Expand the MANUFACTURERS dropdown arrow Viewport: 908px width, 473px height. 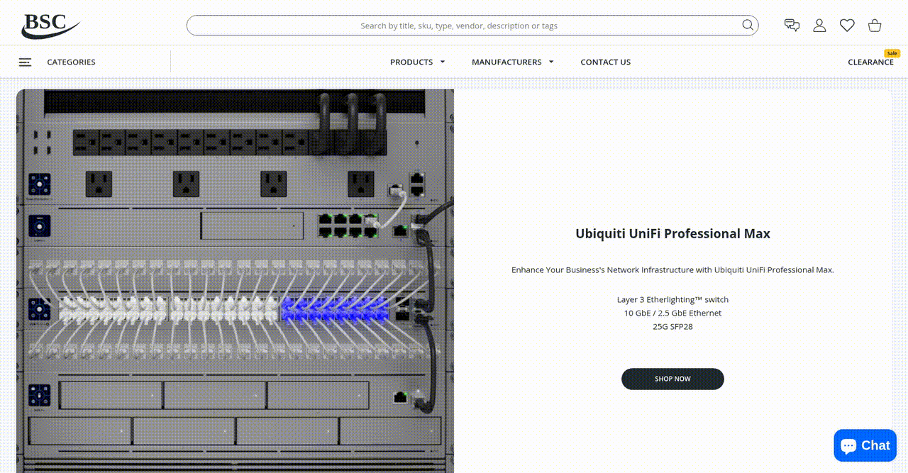point(551,62)
